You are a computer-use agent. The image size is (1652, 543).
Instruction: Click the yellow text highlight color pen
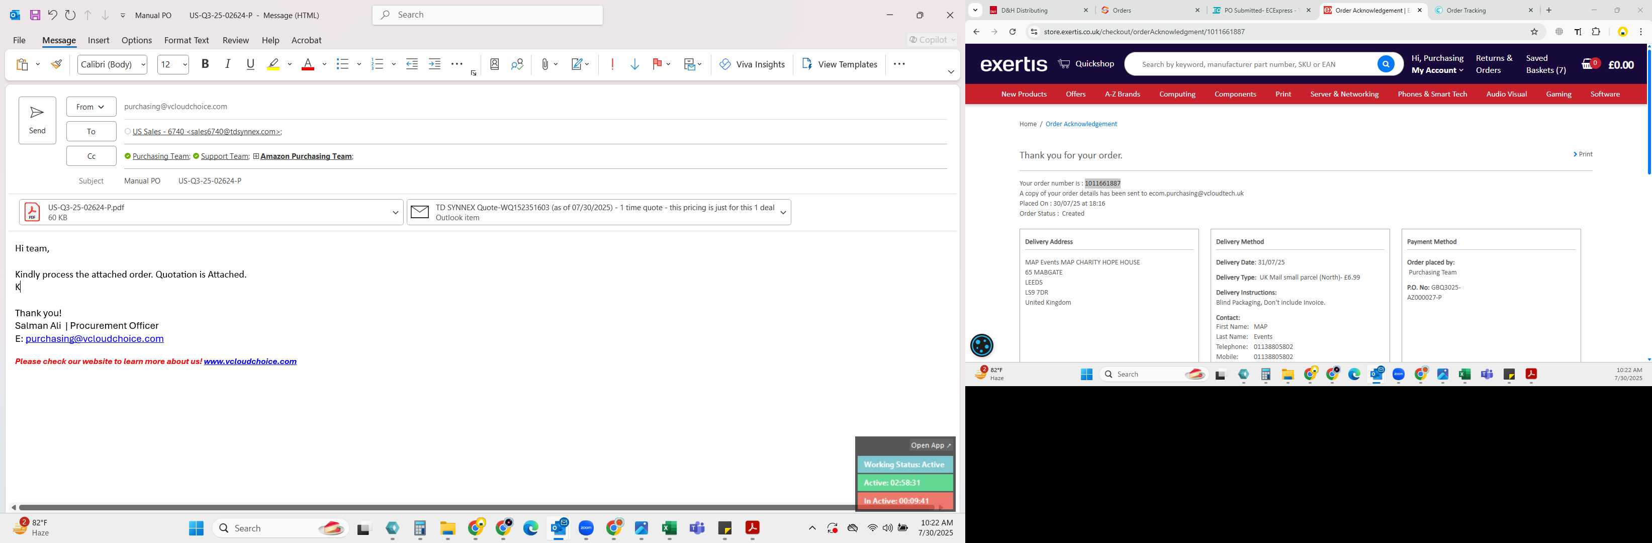click(x=274, y=64)
